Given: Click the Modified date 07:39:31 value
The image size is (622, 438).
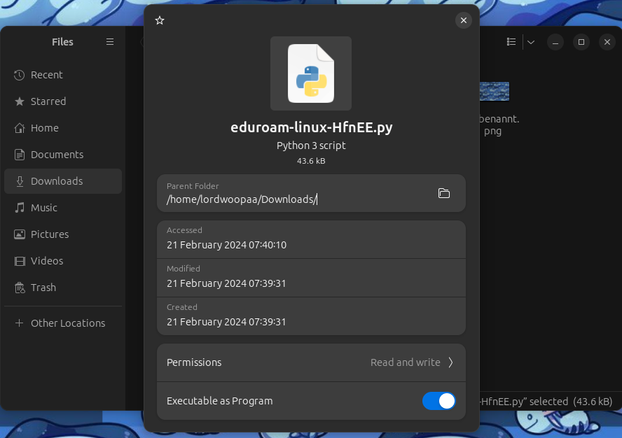Looking at the screenshot, I should coord(226,283).
